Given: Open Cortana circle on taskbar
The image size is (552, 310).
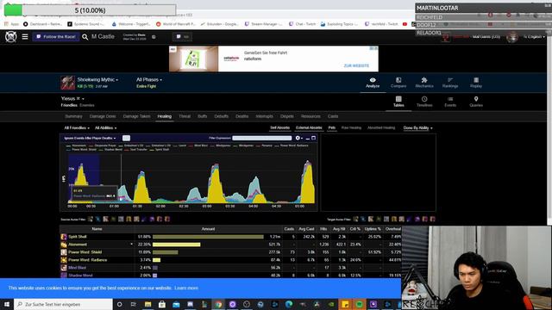Looking at the screenshot, I should pyautogui.click(x=119, y=304).
